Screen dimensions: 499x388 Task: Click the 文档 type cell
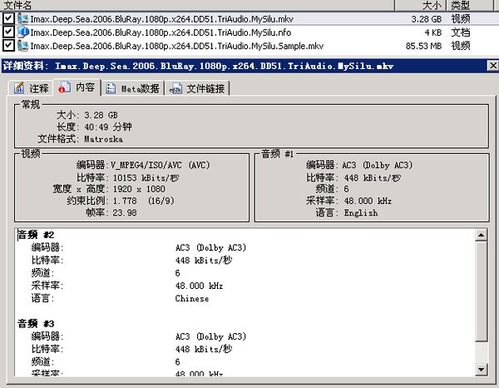[461, 32]
